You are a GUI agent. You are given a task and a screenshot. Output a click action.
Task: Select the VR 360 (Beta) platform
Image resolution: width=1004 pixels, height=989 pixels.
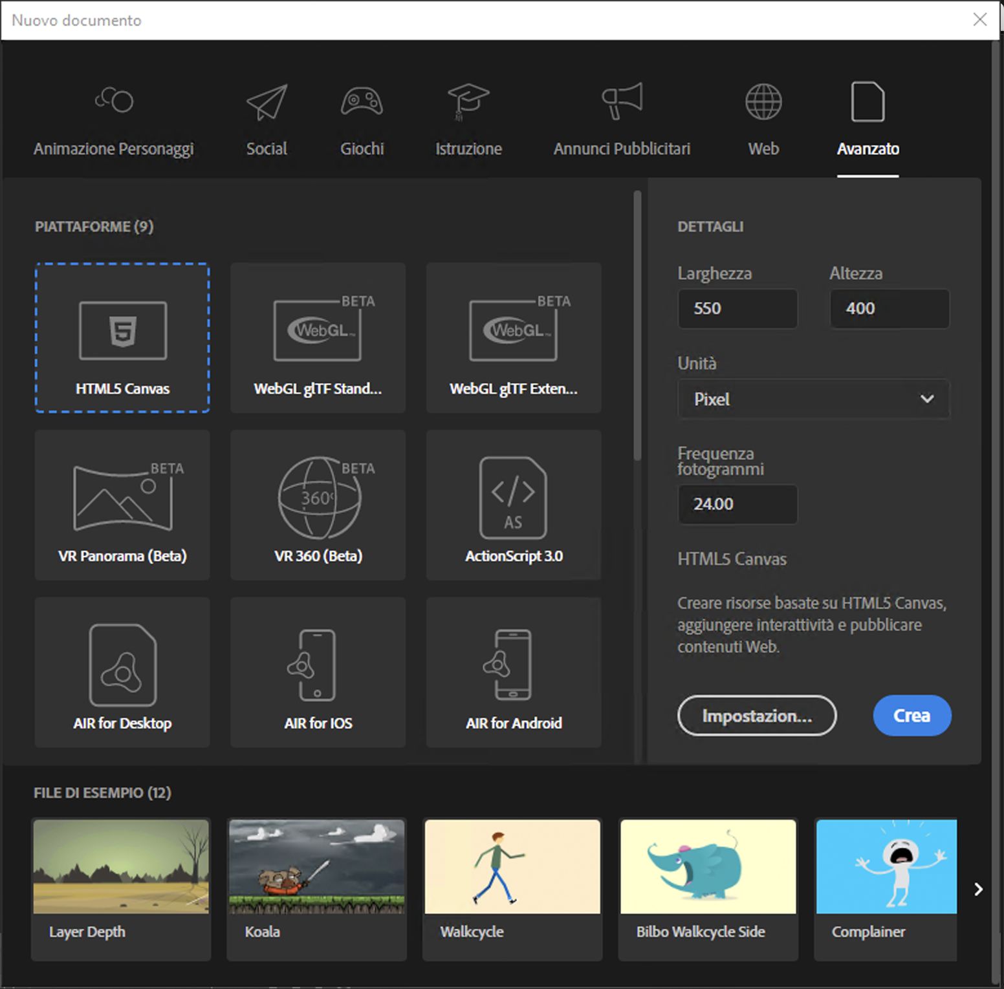[x=318, y=505]
